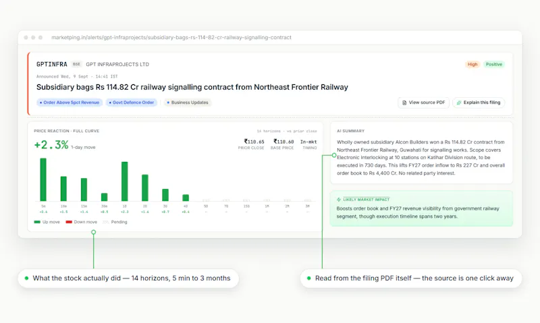Click the +2.3 value under 1D
Screen dimensions: 540x323
[x=125, y=212]
